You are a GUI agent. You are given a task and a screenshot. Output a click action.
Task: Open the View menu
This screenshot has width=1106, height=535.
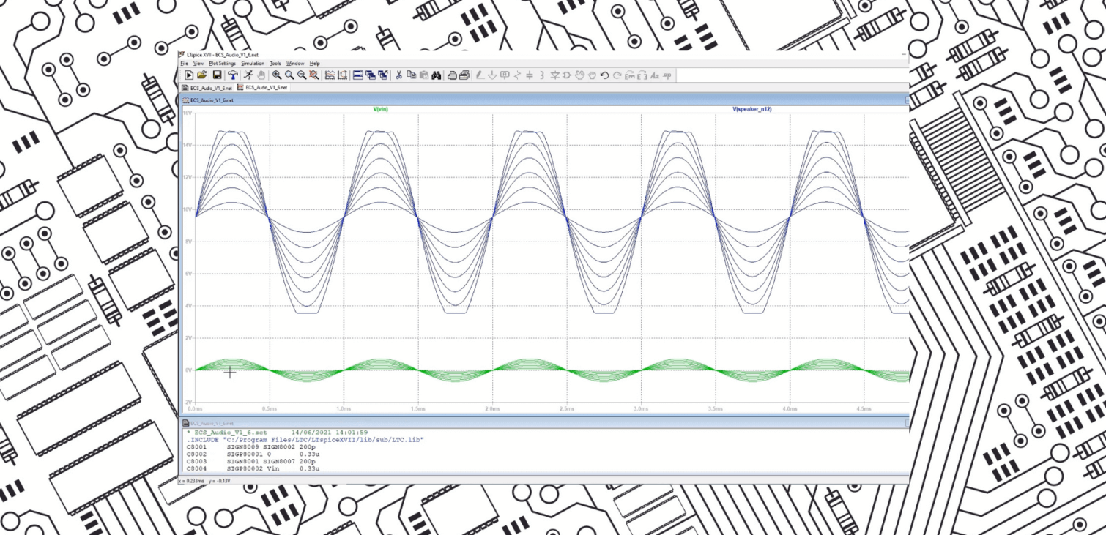(x=198, y=64)
